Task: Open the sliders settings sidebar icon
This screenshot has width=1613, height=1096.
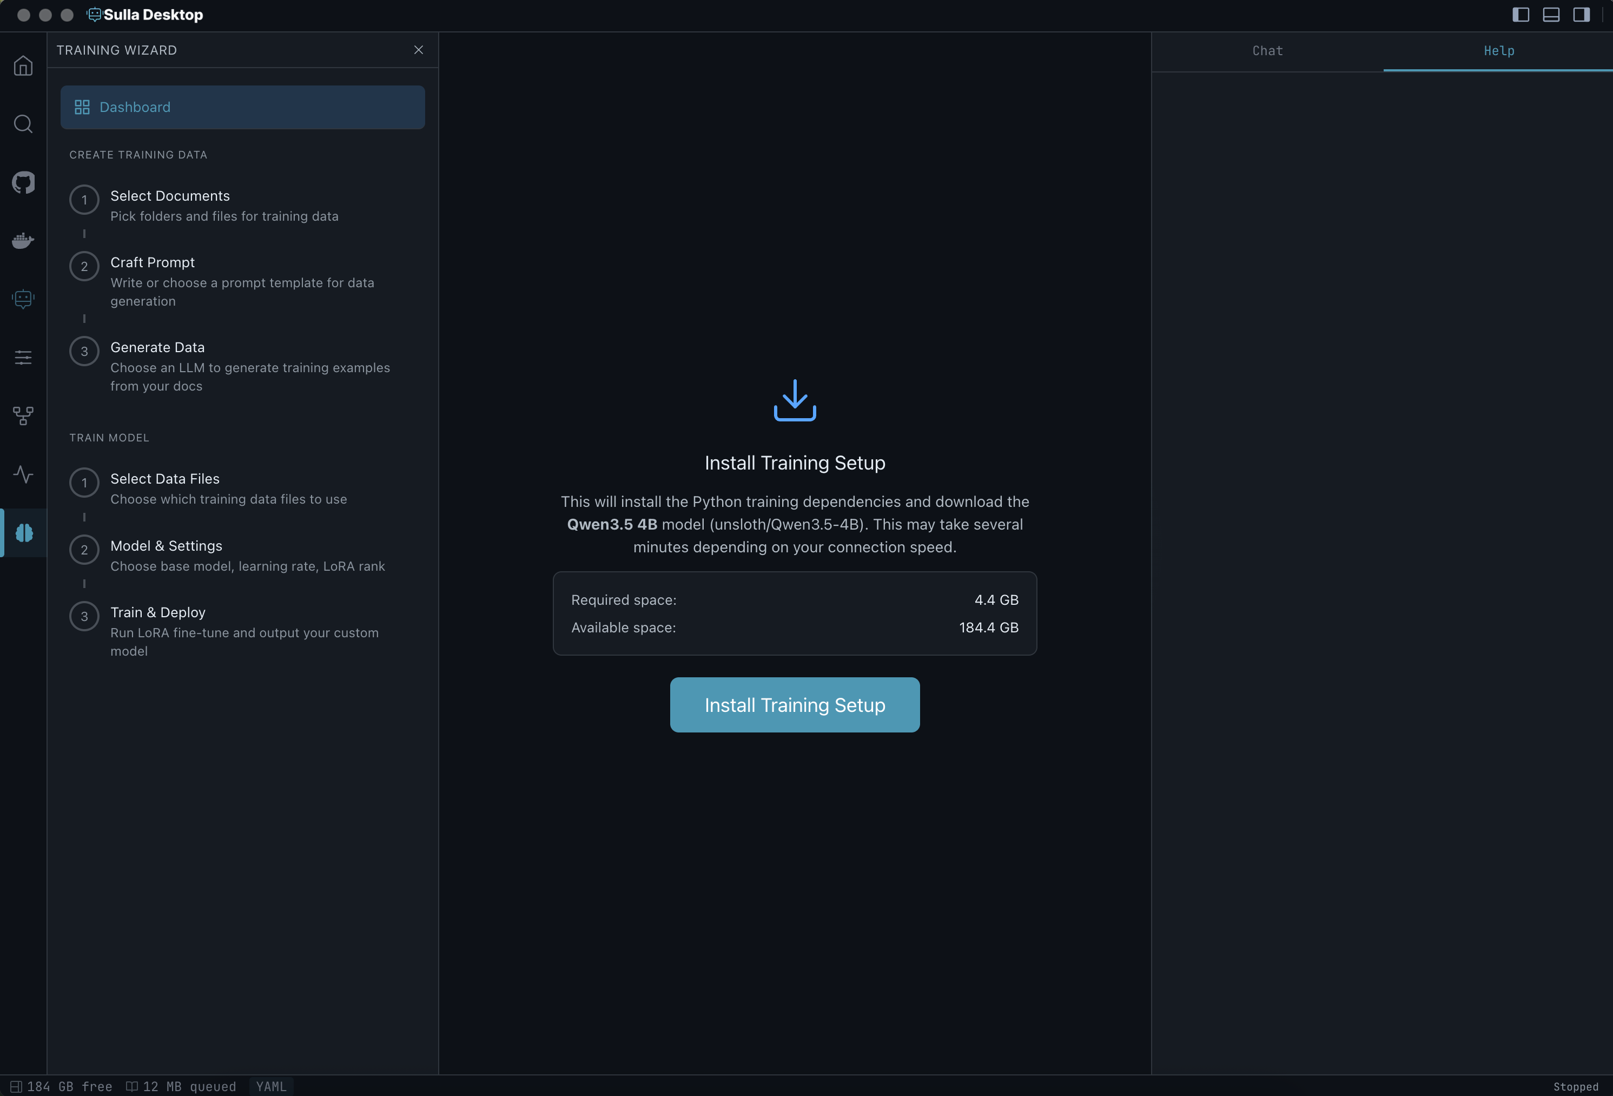Action: pyautogui.click(x=23, y=358)
